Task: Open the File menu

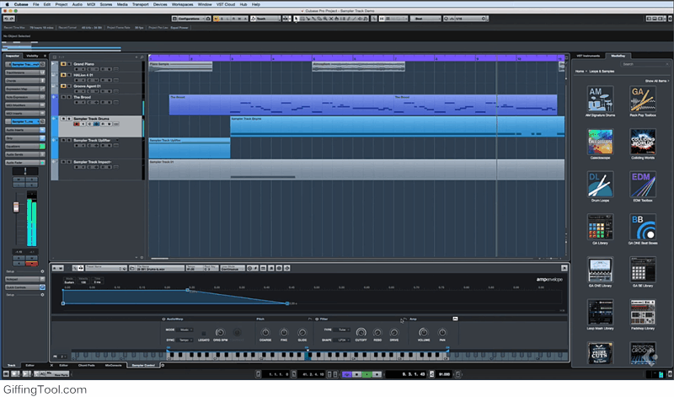Action: pos(35,4)
